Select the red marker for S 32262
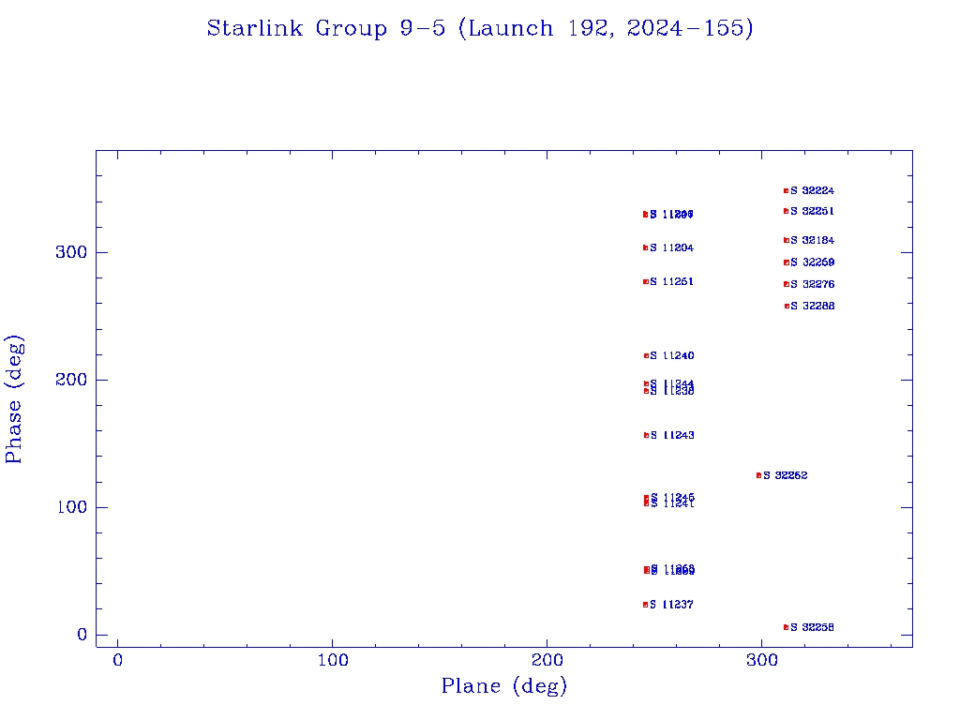 [758, 475]
